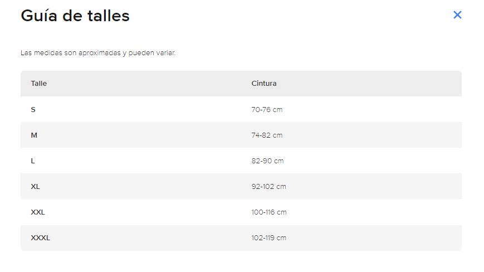This screenshot has height=272, width=484.
Task: Click the word 'talles' in the title
Action: point(109,16)
